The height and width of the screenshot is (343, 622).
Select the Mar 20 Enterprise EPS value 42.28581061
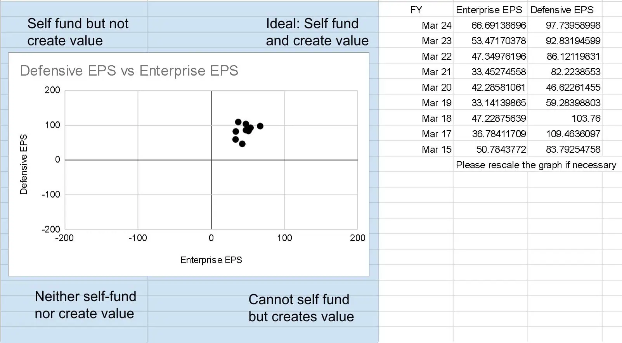point(499,87)
